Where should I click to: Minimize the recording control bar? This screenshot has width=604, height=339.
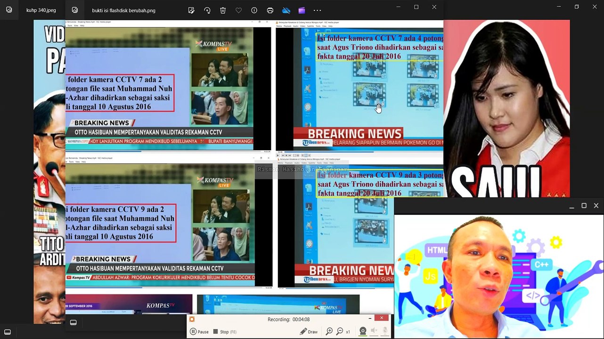[370, 319]
